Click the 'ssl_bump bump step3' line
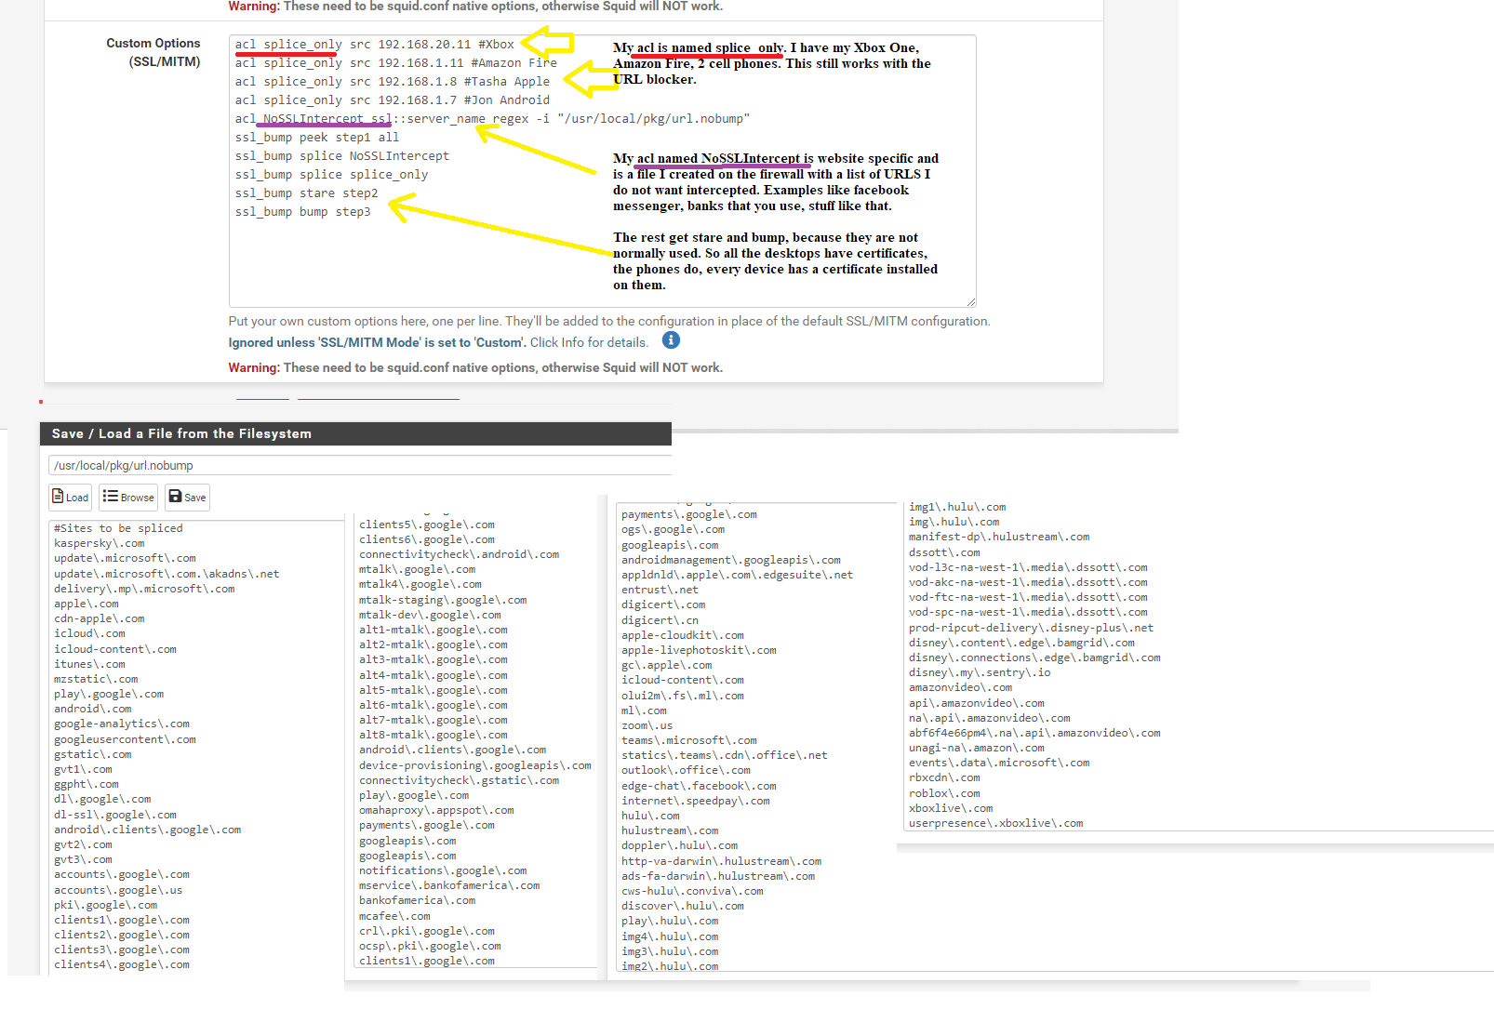 tap(303, 212)
